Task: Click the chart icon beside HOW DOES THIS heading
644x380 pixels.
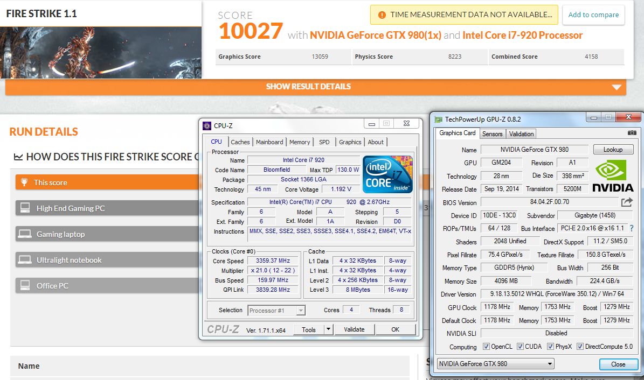Action: 18,157
